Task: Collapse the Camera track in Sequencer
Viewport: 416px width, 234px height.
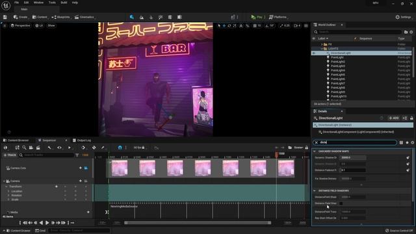Action: point(4,181)
